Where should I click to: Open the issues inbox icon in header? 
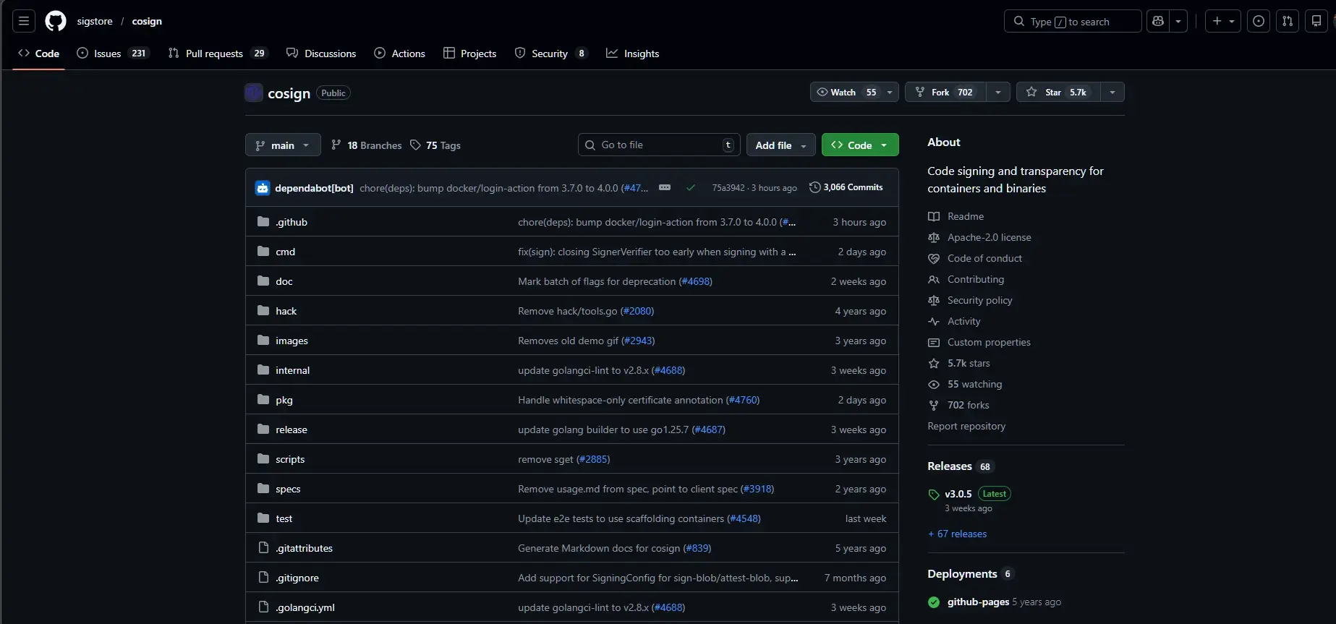(x=1259, y=21)
